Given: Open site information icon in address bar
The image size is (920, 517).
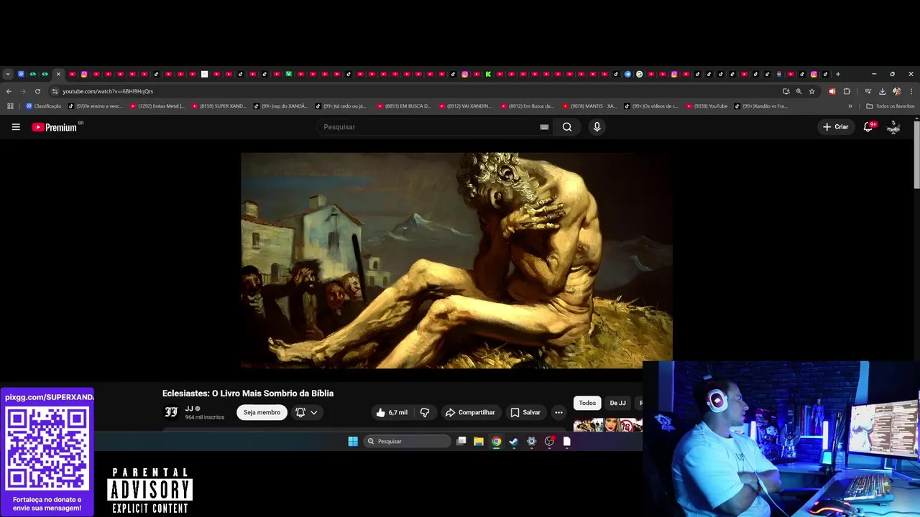Looking at the screenshot, I should click(x=55, y=91).
